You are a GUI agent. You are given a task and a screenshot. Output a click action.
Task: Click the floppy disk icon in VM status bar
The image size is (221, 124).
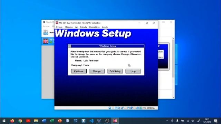(116, 108)
